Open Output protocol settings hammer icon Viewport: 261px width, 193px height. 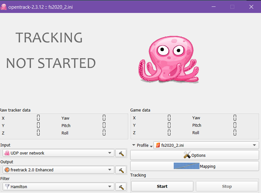(121, 170)
